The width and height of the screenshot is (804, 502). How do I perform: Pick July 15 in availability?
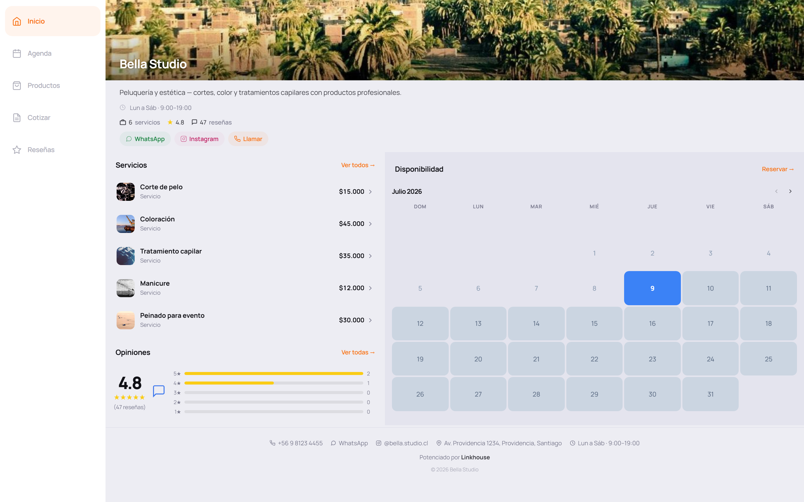pos(594,323)
